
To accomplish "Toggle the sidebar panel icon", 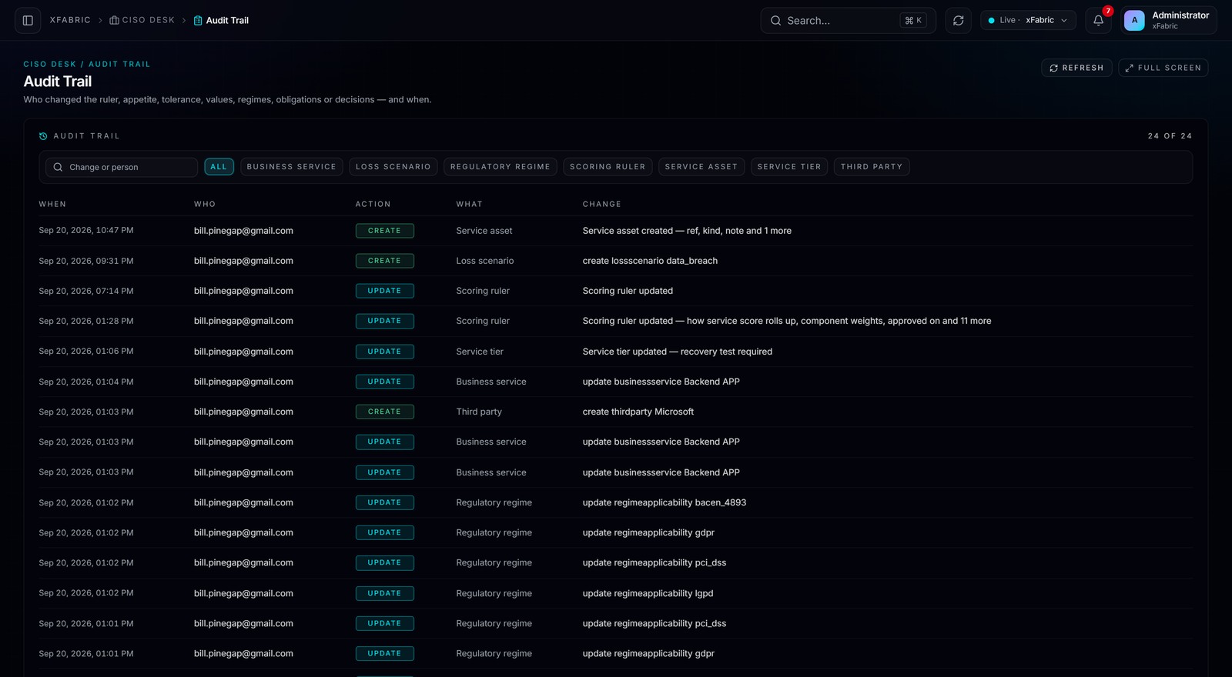I will 28,21.
